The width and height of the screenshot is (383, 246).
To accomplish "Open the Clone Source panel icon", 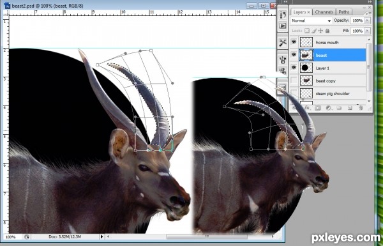I will (x=283, y=71).
